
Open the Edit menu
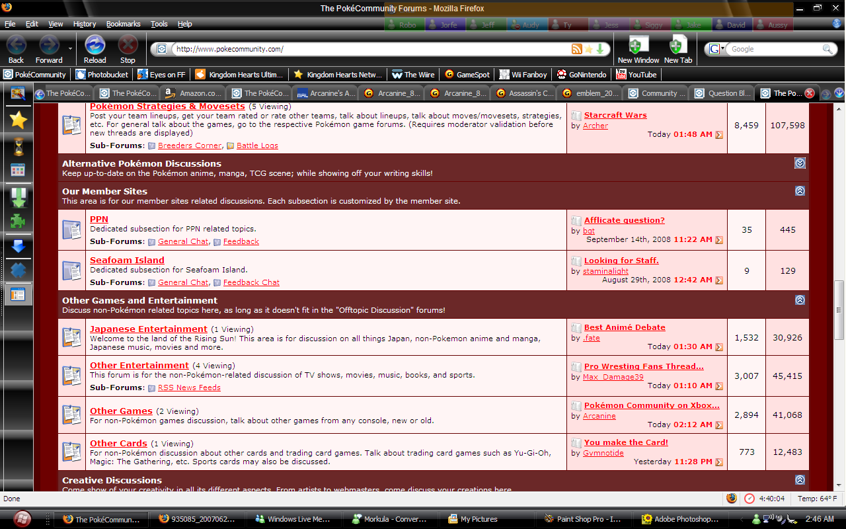[32, 24]
